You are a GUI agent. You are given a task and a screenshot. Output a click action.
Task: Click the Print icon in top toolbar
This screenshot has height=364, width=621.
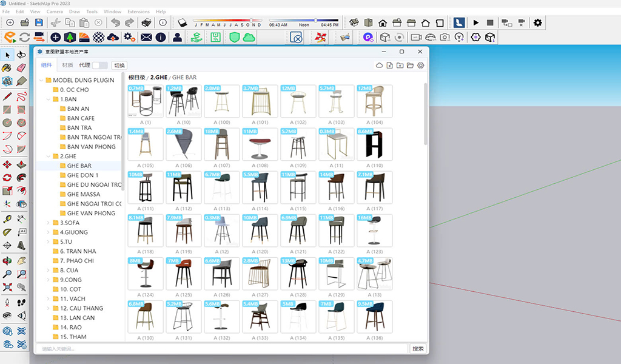click(146, 22)
